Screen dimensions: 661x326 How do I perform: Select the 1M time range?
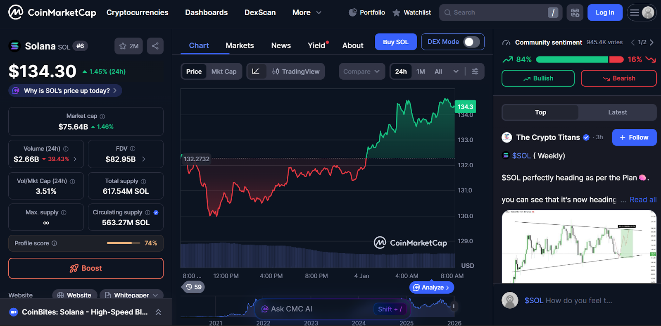[x=421, y=71]
